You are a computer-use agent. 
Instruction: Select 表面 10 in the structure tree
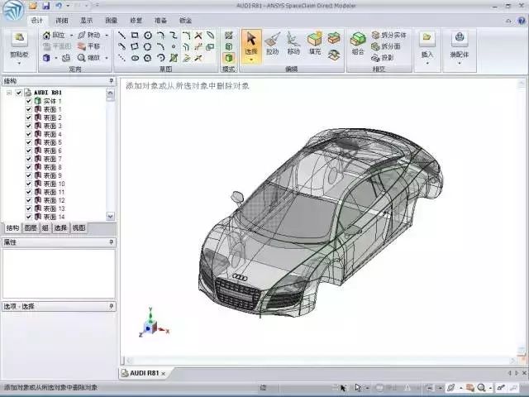click(50, 184)
